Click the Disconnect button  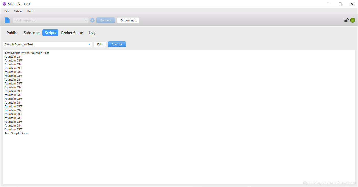pyautogui.click(x=128, y=20)
